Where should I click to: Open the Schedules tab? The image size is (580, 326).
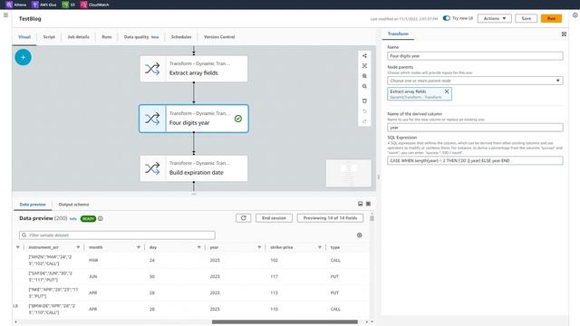[181, 37]
